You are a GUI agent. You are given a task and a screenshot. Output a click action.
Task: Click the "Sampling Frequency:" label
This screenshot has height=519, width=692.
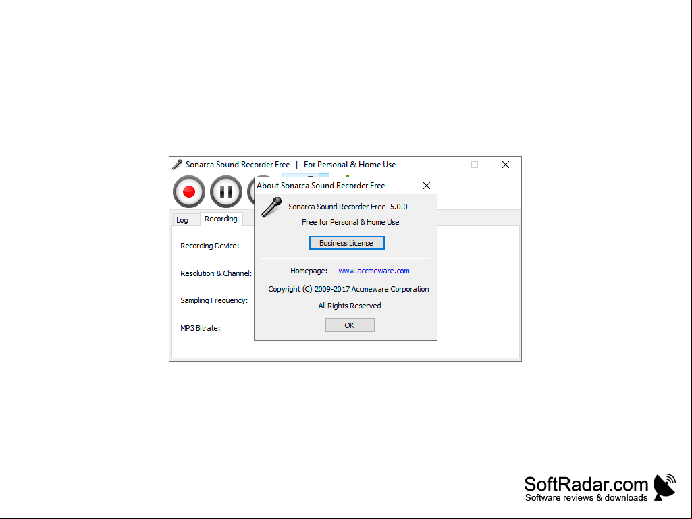pyautogui.click(x=214, y=300)
